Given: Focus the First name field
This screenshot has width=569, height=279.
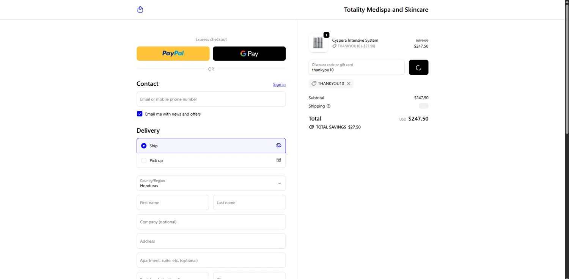Looking at the screenshot, I should coord(173,202).
